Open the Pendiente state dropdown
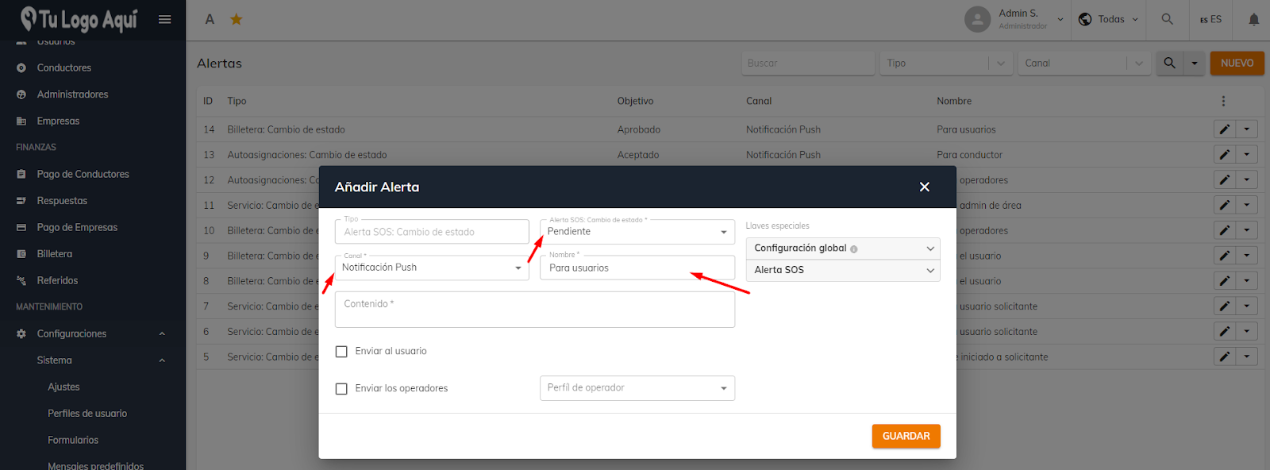Screen dimensions: 1270x470 pos(637,232)
